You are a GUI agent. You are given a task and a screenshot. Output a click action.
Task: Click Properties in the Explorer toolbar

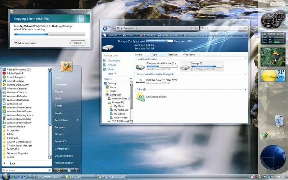pos(148,35)
